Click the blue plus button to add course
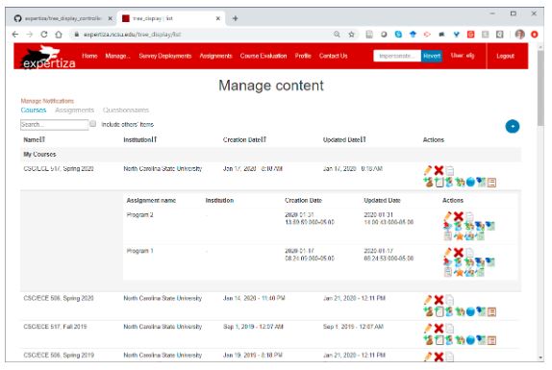The height and width of the screenshot is (370, 552). click(513, 126)
